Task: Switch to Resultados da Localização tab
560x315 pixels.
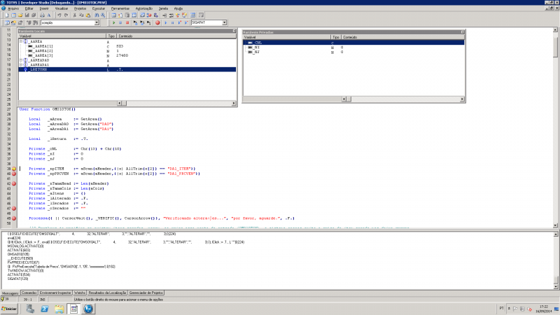Action: click(107, 293)
